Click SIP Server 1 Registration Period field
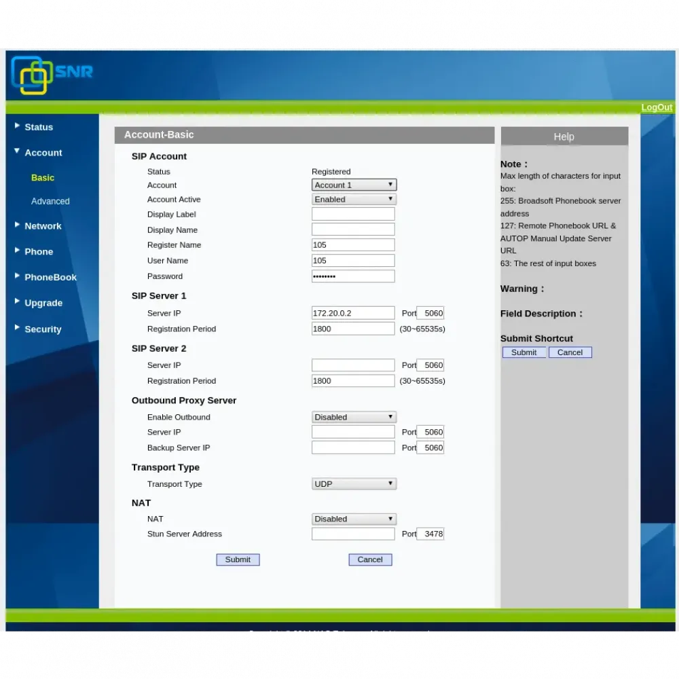 353,329
